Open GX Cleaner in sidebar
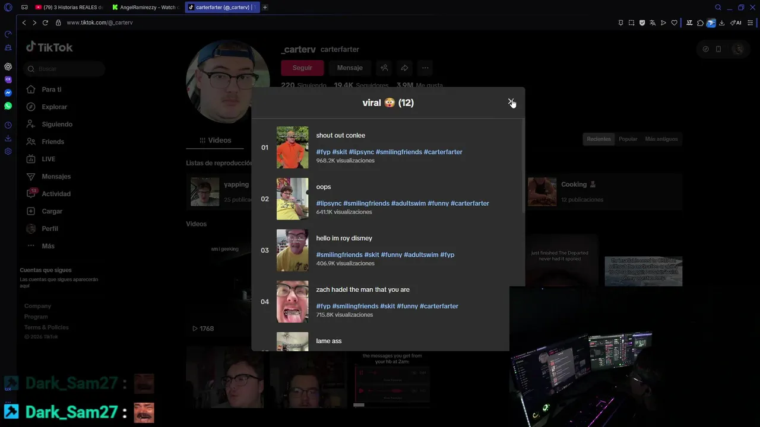Viewport: 760px width, 427px height. [x=8, y=47]
